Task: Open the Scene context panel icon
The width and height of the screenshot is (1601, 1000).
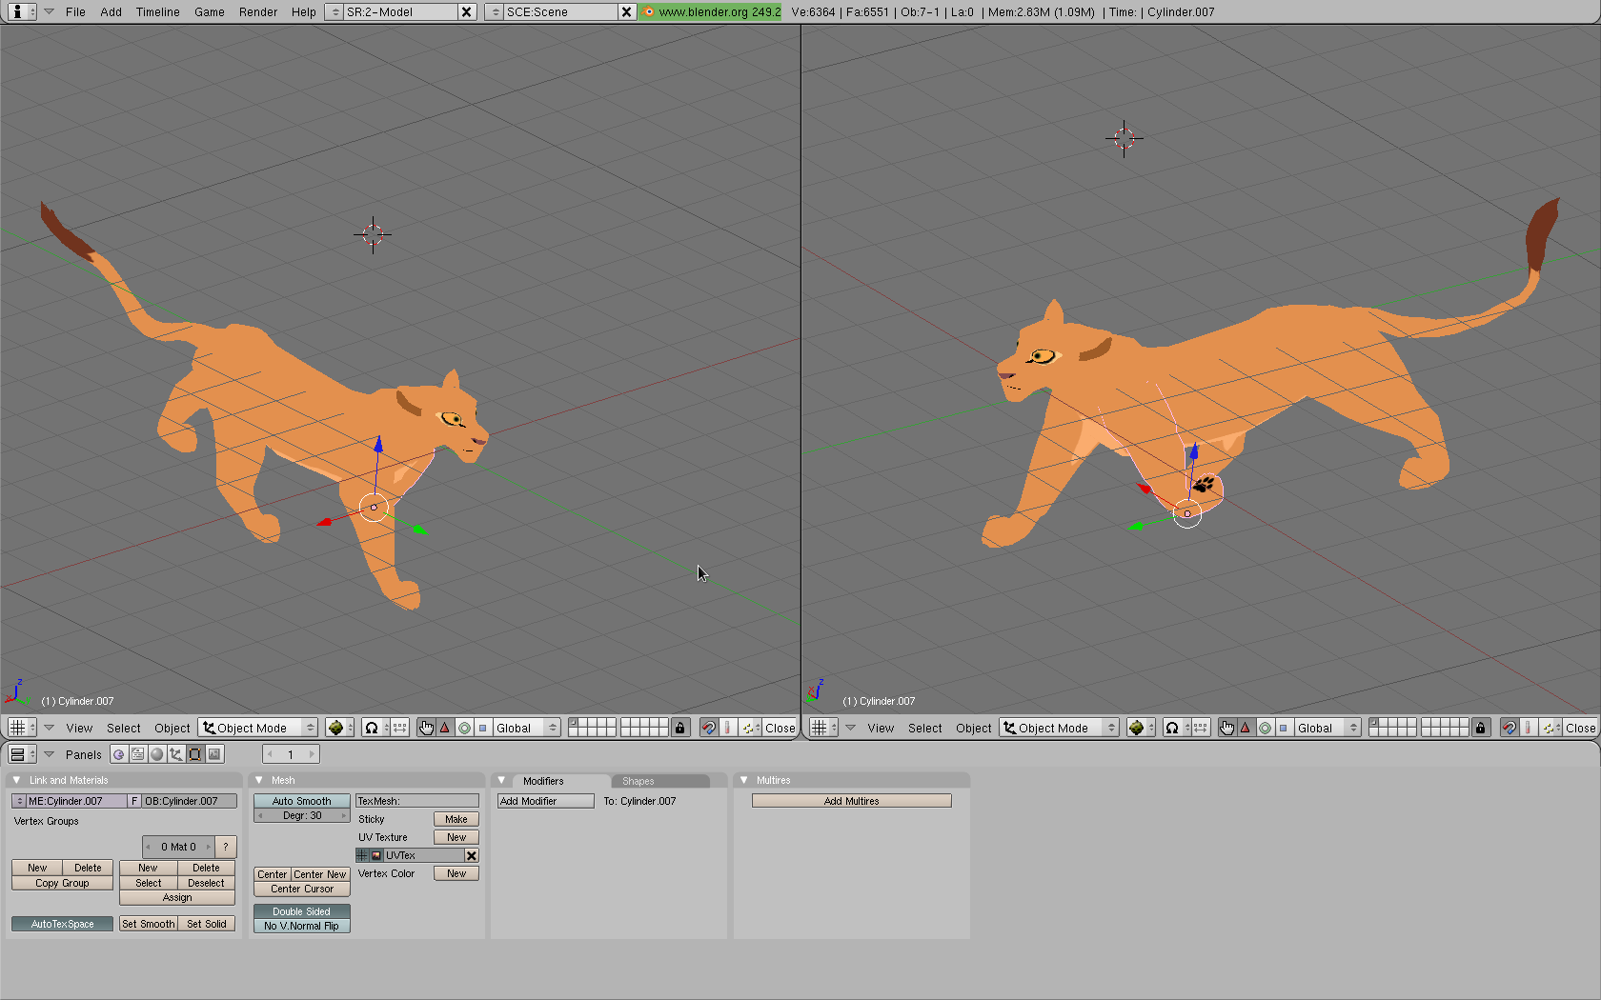Action: point(215,754)
